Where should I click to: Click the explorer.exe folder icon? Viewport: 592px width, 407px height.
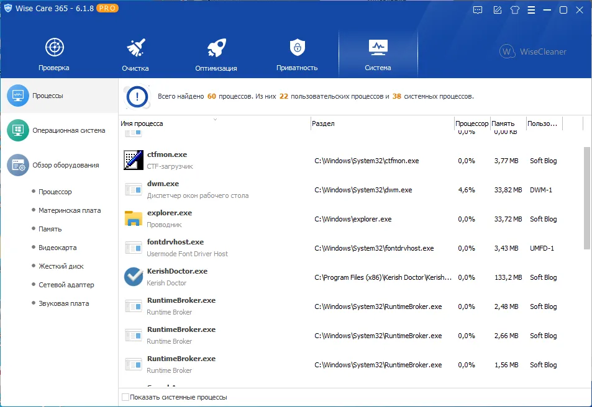coord(134,218)
